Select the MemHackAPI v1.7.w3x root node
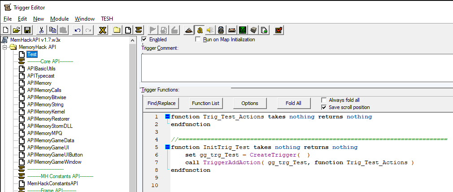Viewport: 453px width, 192px height. pos(35,40)
